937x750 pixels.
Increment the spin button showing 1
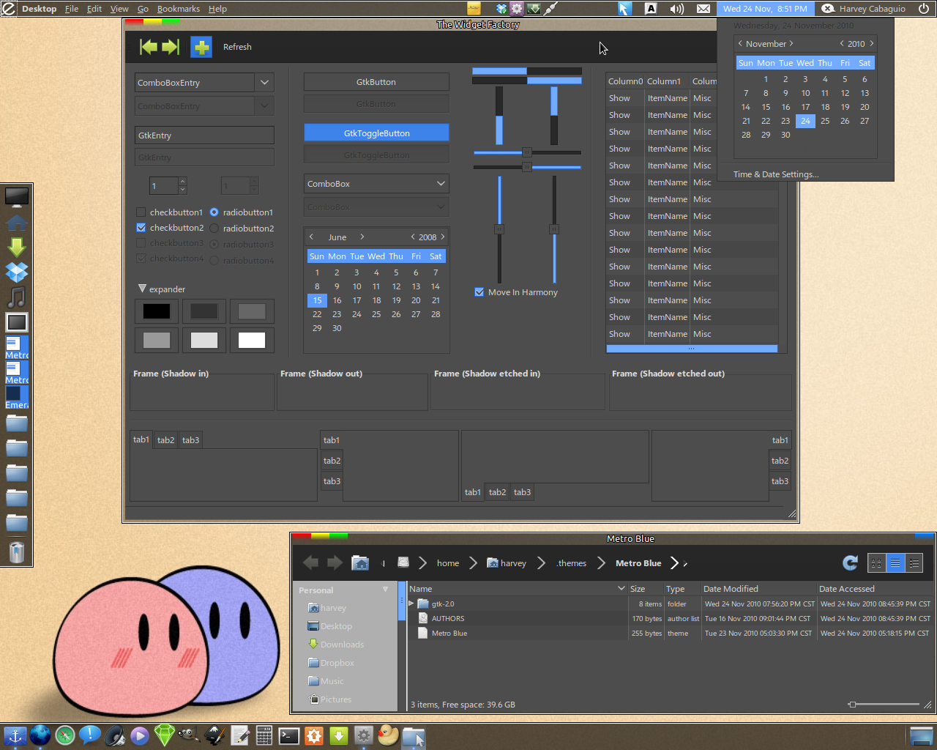click(182, 181)
